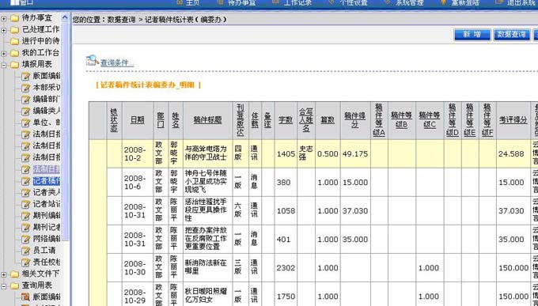The image size is (538, 306).
Task: Expand the 相关文件下 tree node
Action: [x=4, y=274]
